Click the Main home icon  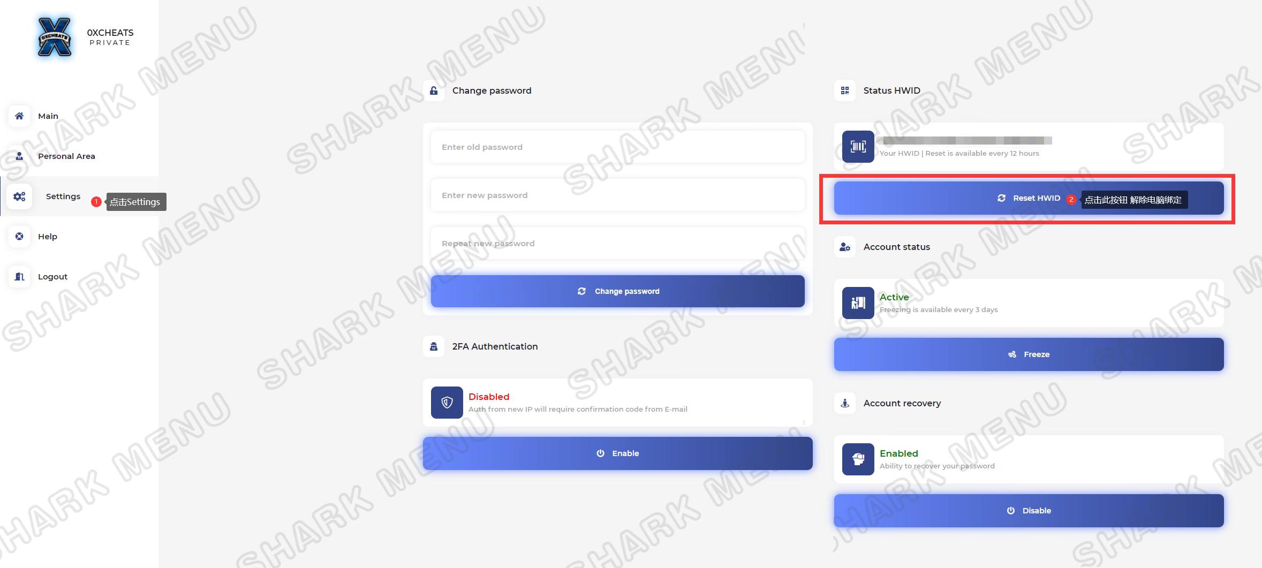pos(19,116)
